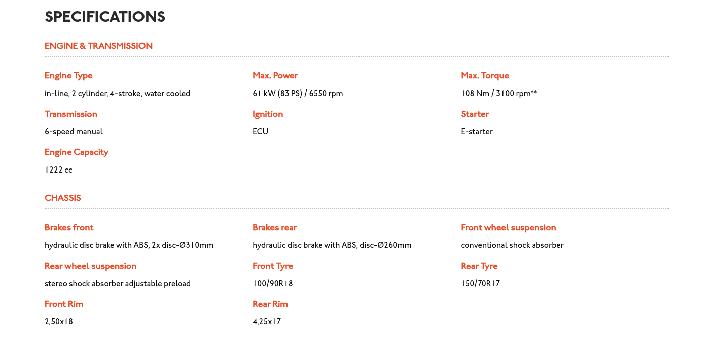Select the ENGINE & TRANSMISSION section header

[x=99, y=46]
